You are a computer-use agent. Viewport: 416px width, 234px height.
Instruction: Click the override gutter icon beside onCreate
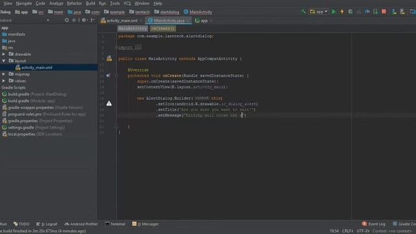(x=108, y=75)
